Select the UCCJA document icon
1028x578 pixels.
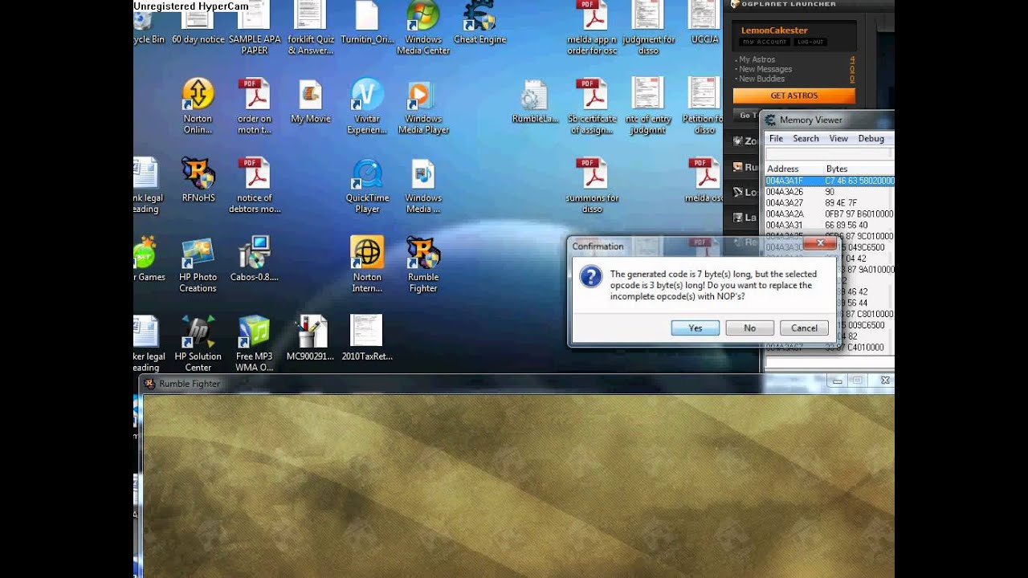tap(704, 23)
